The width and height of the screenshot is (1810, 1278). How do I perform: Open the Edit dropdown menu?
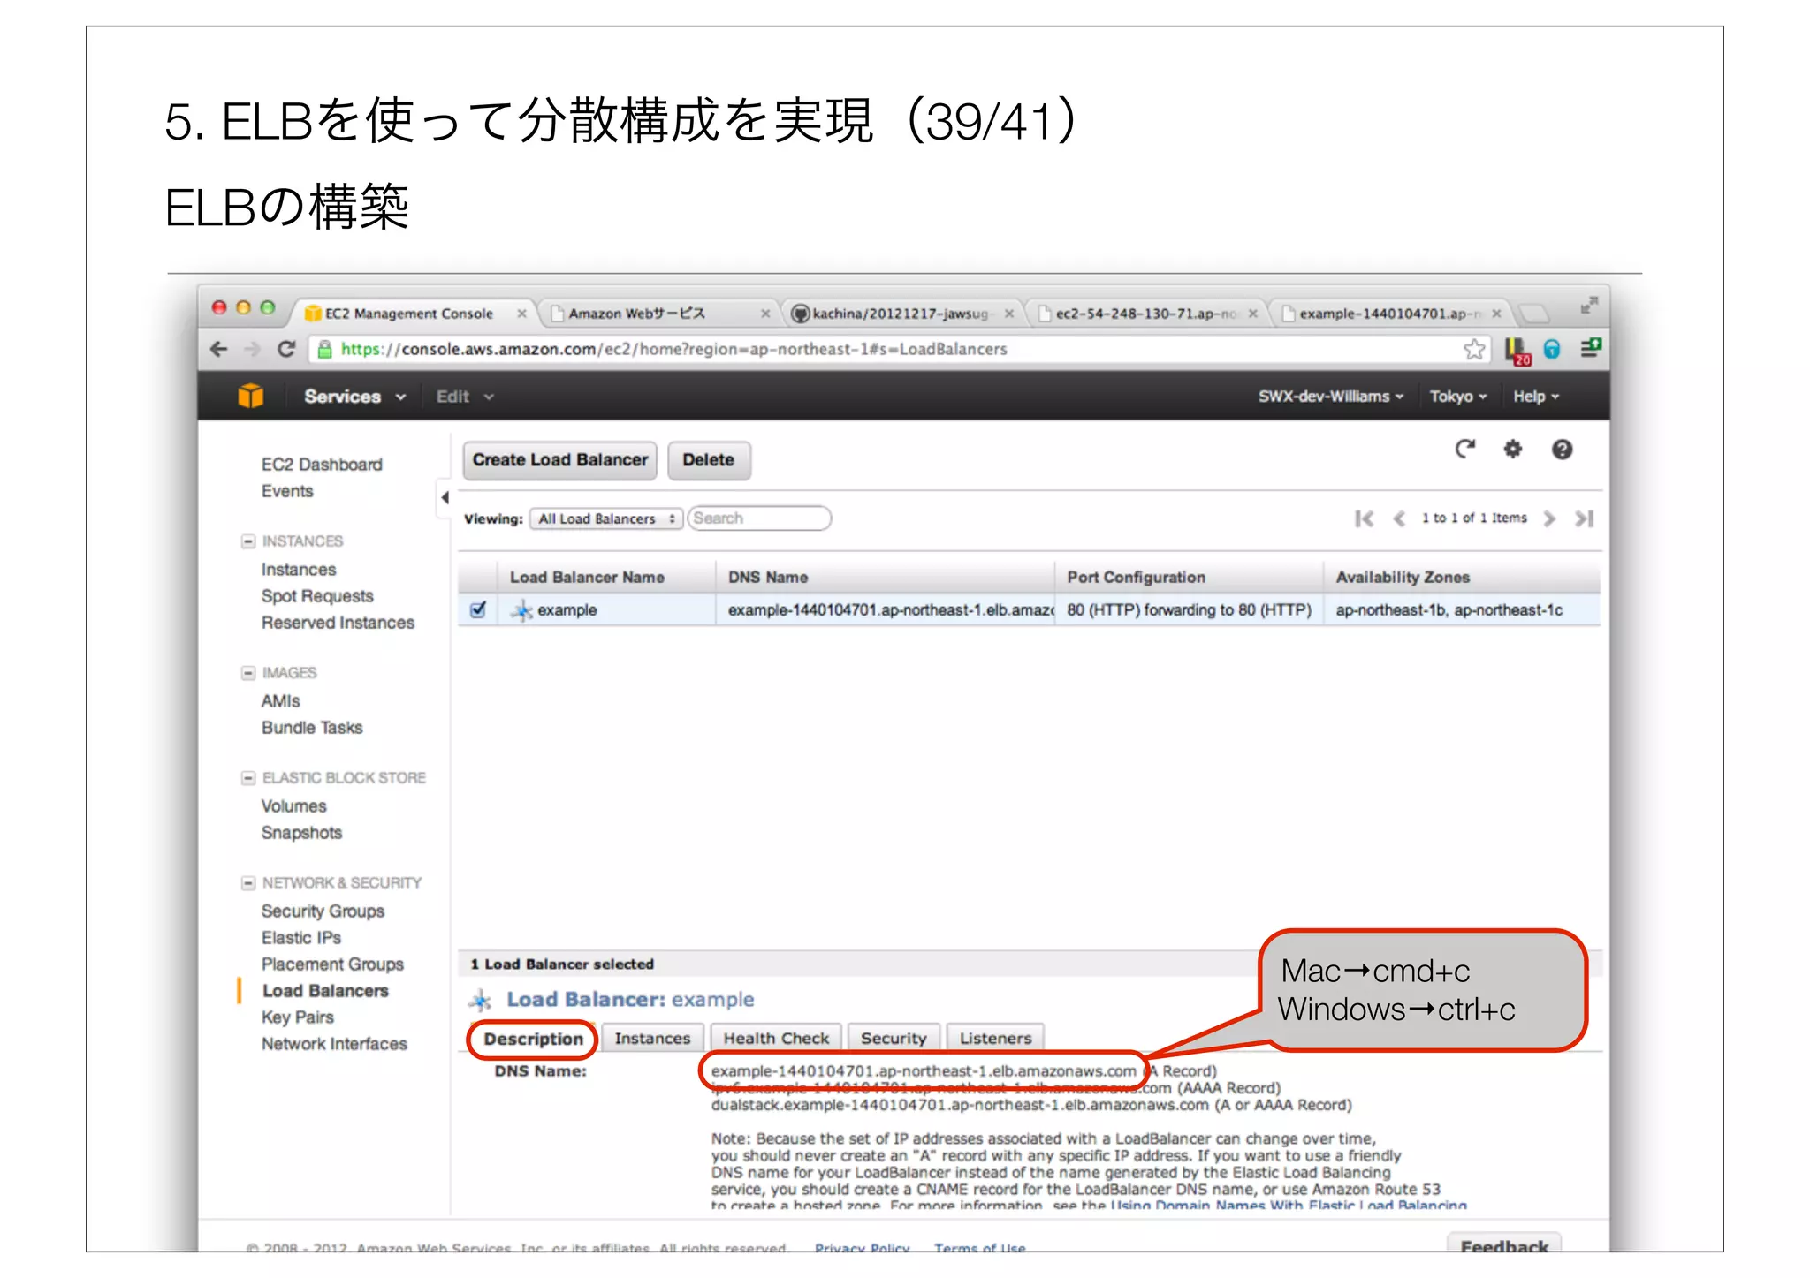tap(464, 397)
